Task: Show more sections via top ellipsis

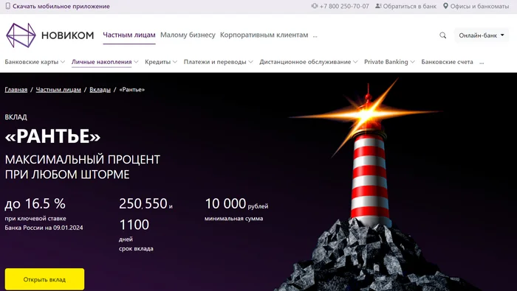Action: point(315,36)
